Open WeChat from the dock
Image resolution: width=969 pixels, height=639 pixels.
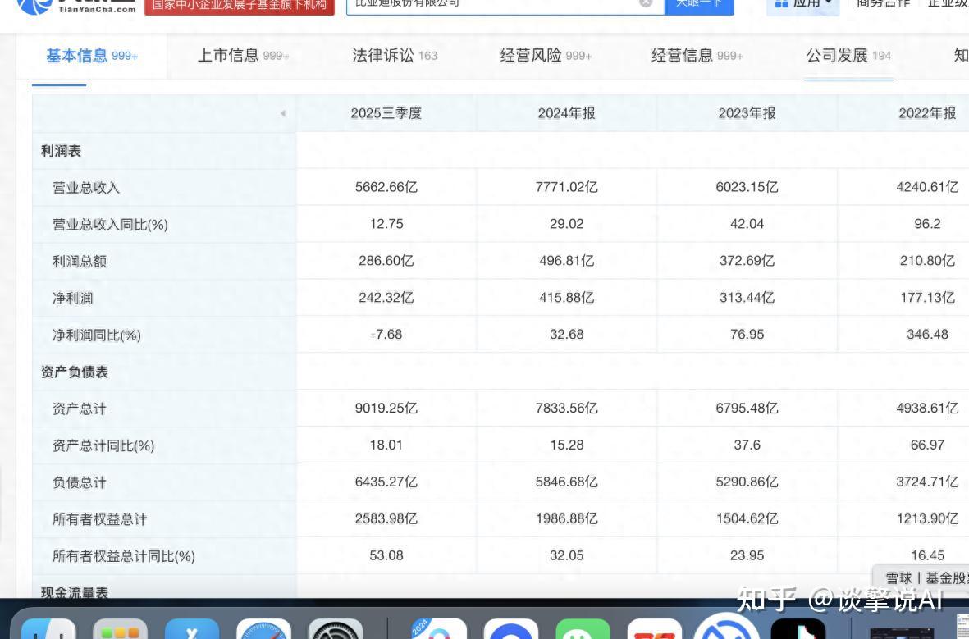[x=583, y=629]
